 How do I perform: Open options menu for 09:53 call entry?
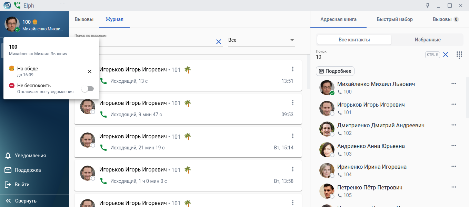(293, 102)
